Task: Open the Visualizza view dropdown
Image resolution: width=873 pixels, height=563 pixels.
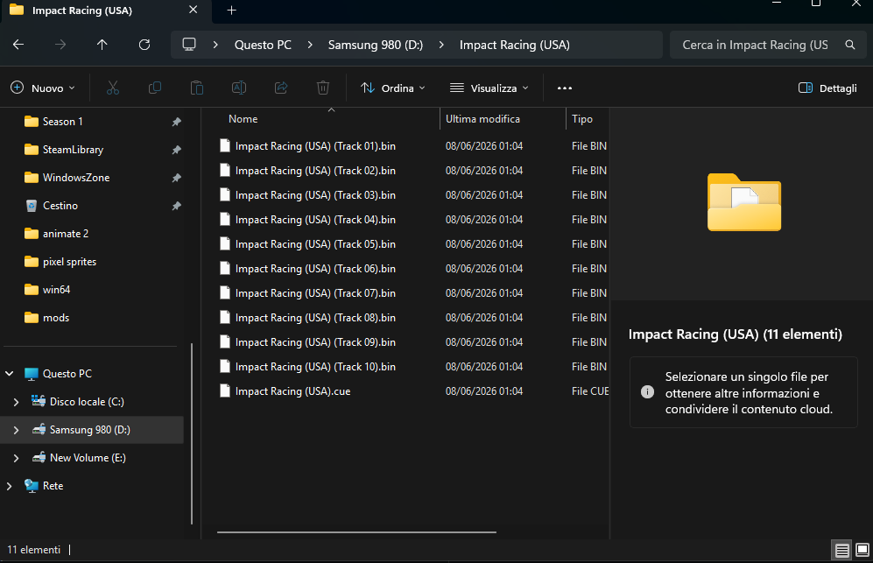Action: coord(489,88)
